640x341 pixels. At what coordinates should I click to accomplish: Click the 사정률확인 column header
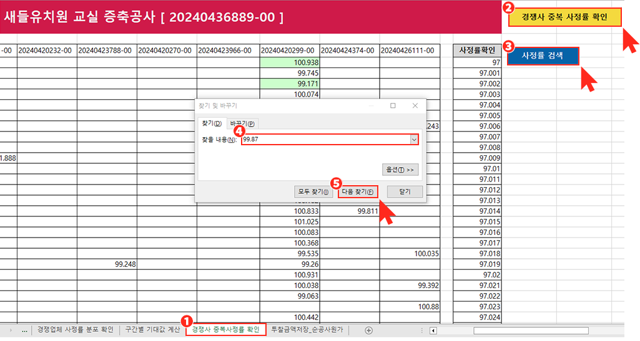pos(477,50)
